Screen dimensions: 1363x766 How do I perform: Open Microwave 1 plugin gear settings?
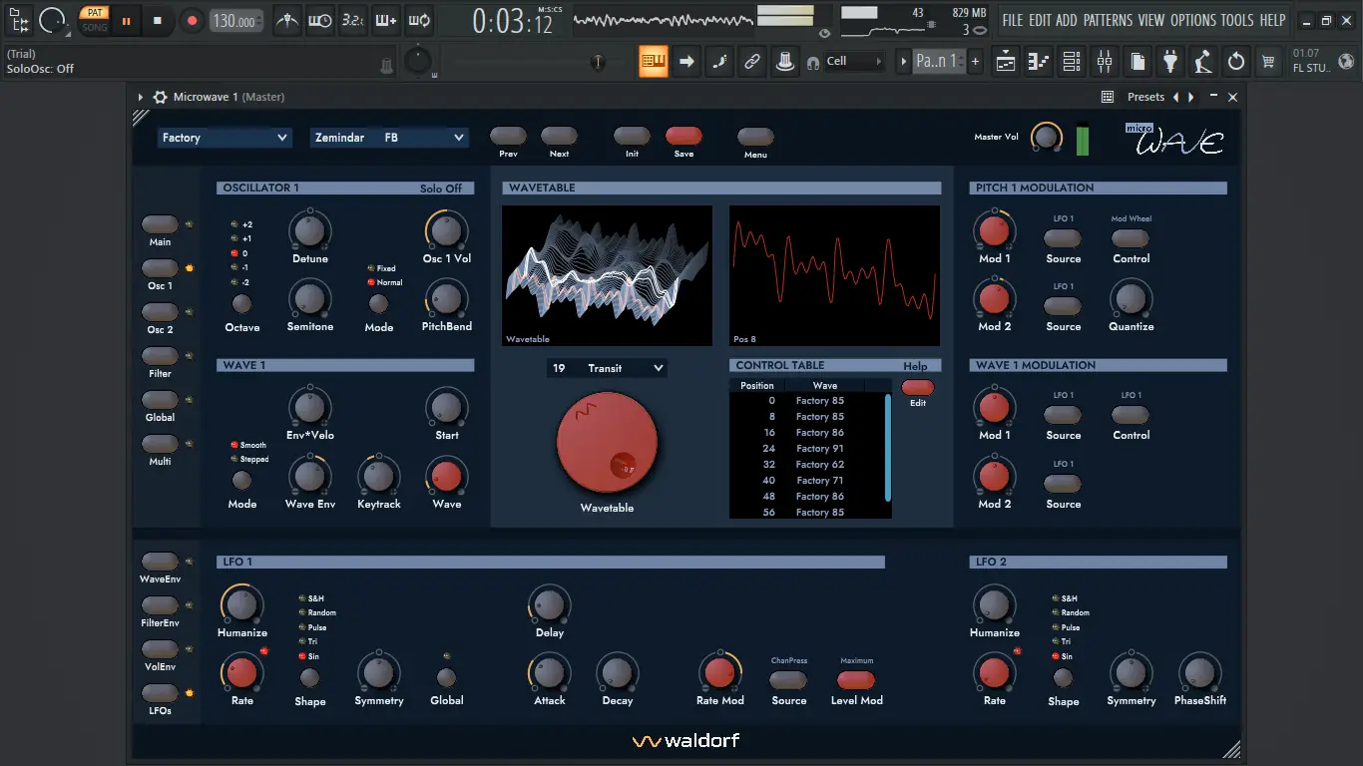[x=160, y=98]
